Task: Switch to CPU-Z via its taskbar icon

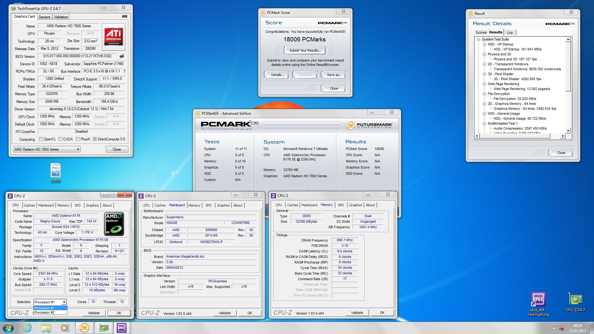Action: [x=122, y=328]
